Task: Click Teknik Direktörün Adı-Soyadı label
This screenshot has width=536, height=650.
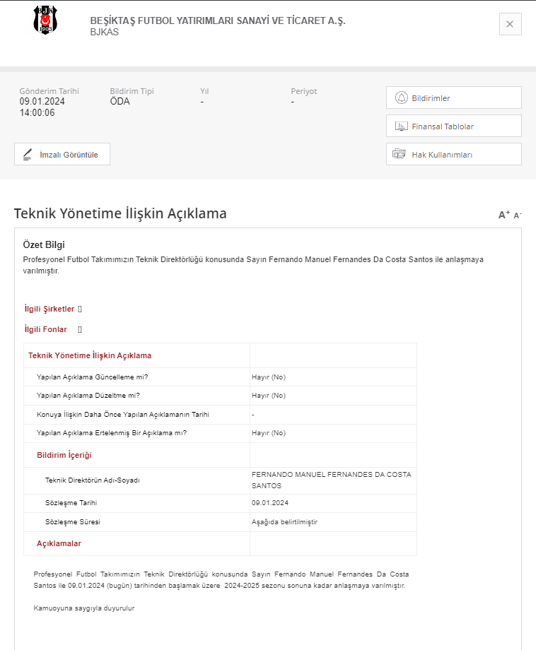Action: click(93, 480)
